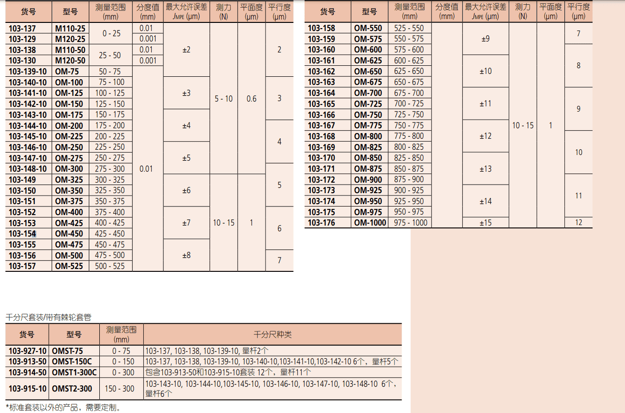This screenshot has width=625, height=413.
Task: Click set model OMST-75
Action: tap(67, 351)
